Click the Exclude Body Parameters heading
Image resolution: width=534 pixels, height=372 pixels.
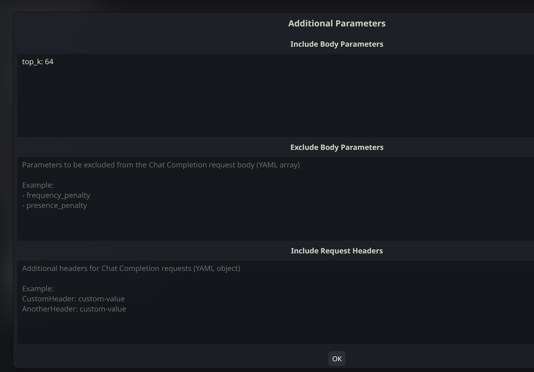(337, 147)
